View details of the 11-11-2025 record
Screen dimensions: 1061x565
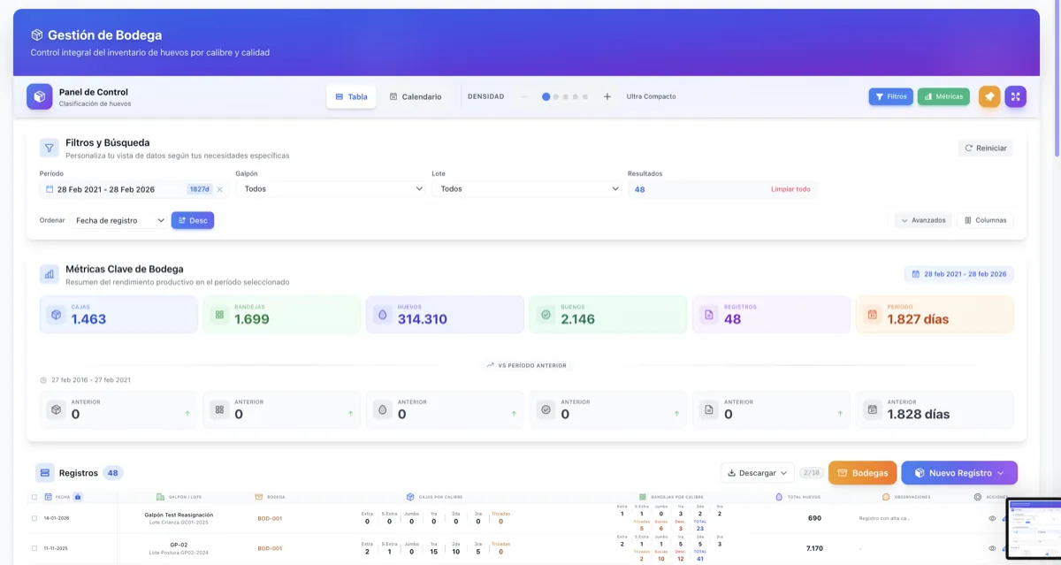[992, 548]
